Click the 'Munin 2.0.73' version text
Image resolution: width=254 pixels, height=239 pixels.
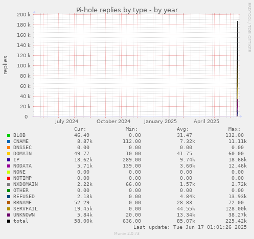pos(127,233)
